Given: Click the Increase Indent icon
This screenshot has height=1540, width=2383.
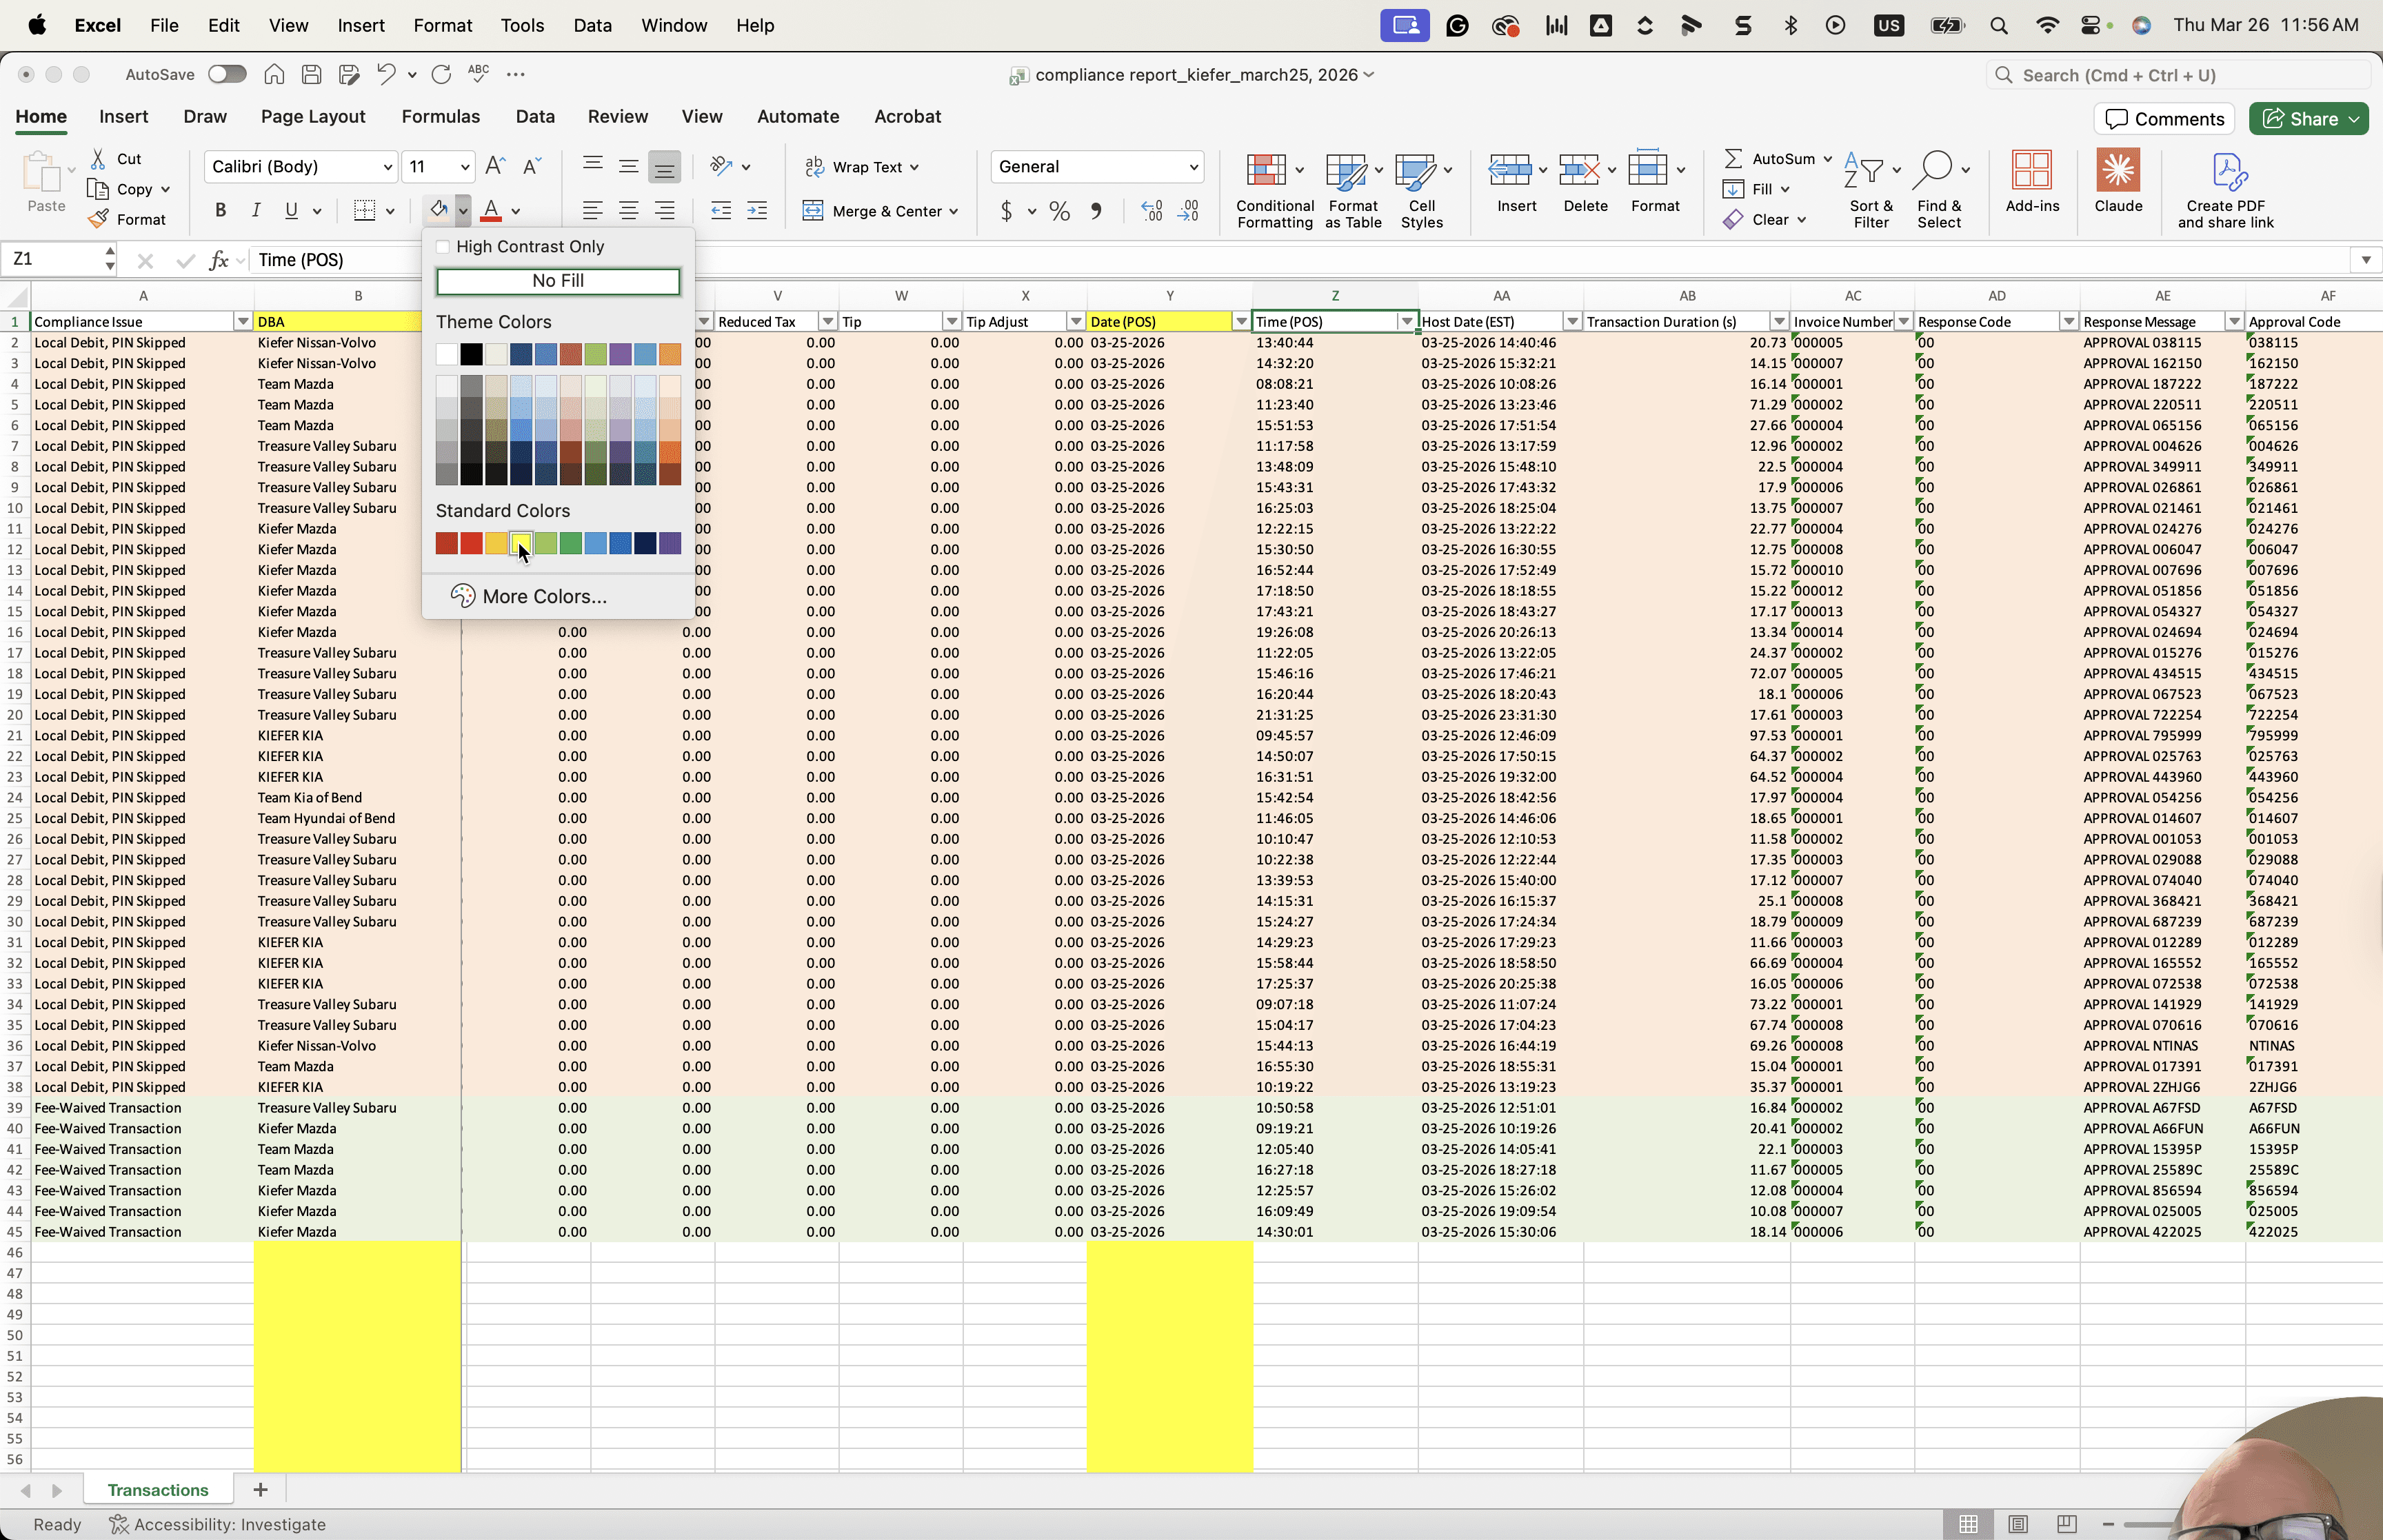Looking at the screenshot, I should point(757,210).
